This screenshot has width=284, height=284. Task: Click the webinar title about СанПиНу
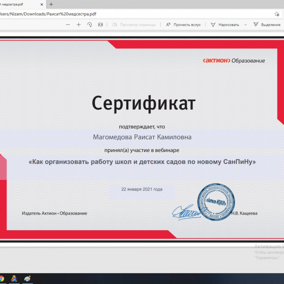[x=142, y=162]
